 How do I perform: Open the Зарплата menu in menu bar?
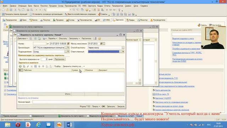tap(92, 6)
